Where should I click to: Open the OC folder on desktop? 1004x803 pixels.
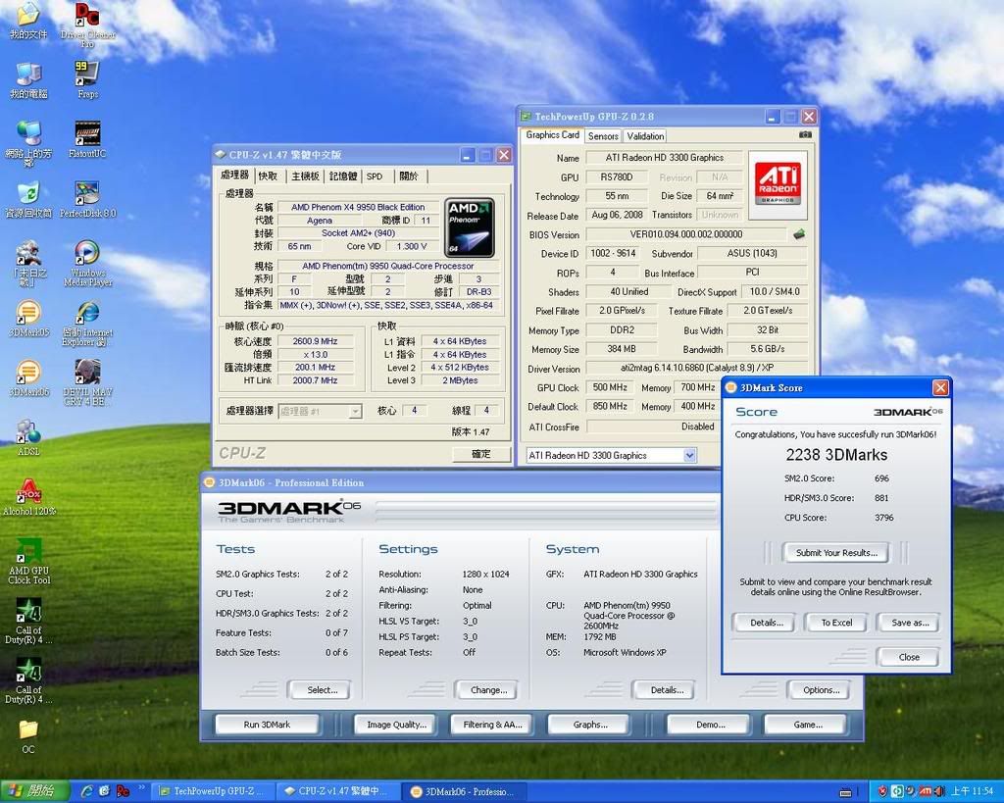[28, 736]
